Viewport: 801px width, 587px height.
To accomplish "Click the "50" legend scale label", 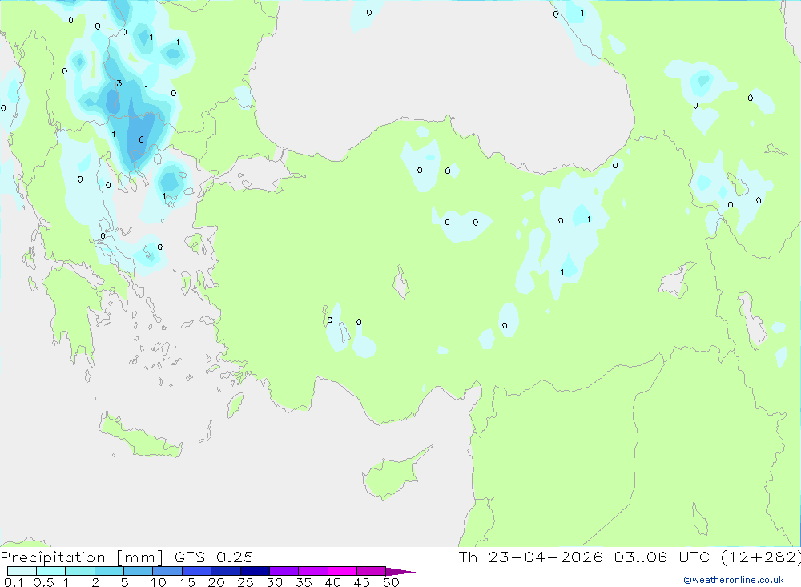I will (391, 582).
